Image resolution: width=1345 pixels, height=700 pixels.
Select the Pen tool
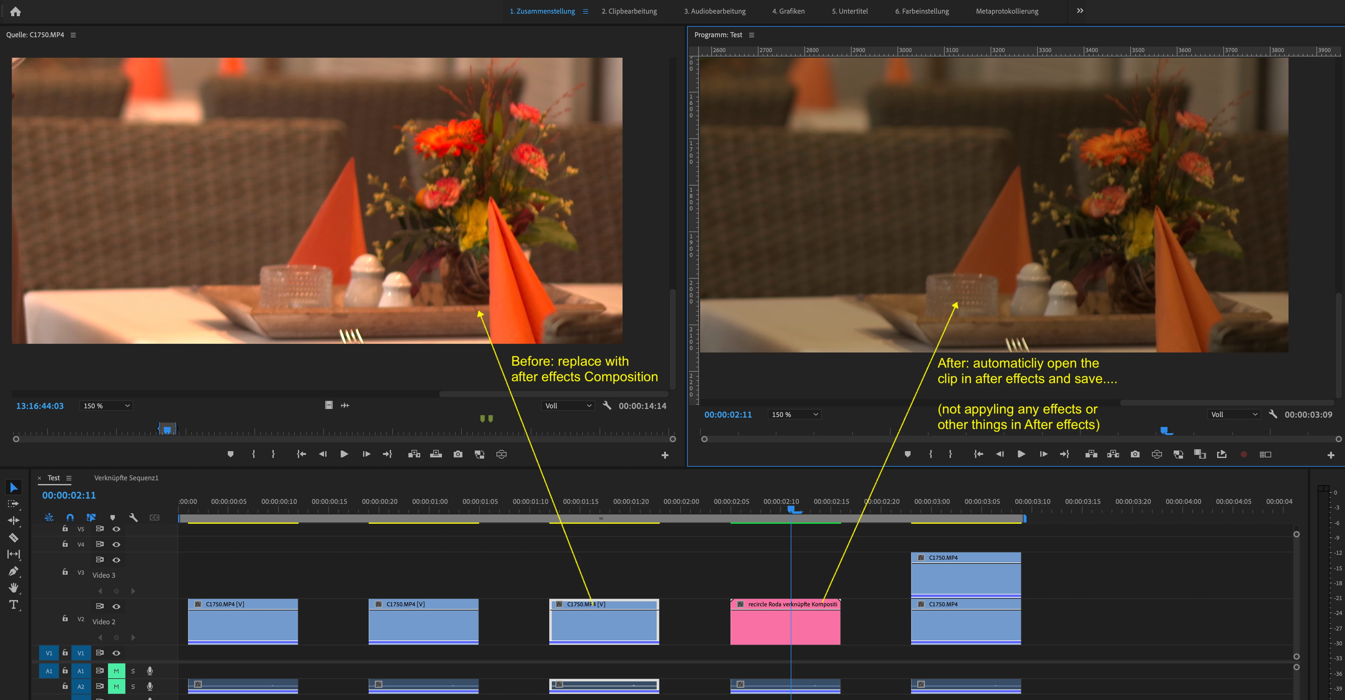pos(14,571)
